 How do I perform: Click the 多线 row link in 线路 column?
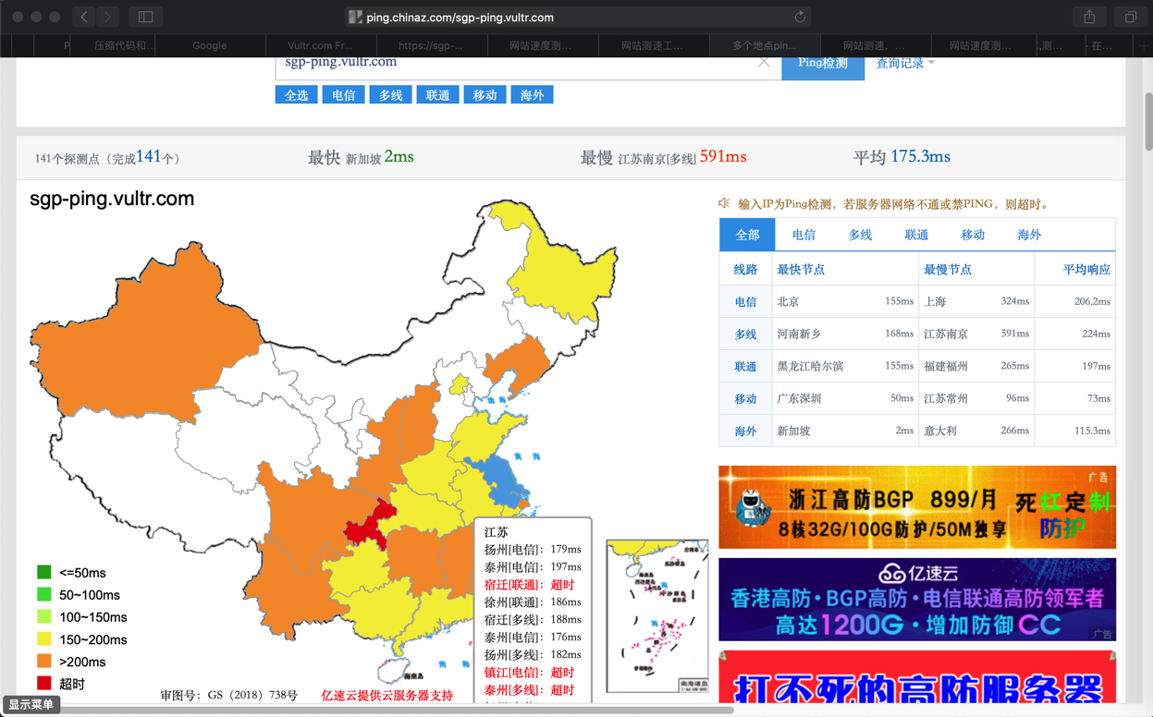click(x=745, y=334)
